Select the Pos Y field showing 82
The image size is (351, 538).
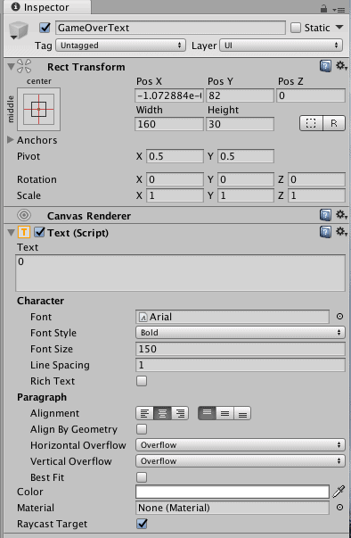[240, 95]
